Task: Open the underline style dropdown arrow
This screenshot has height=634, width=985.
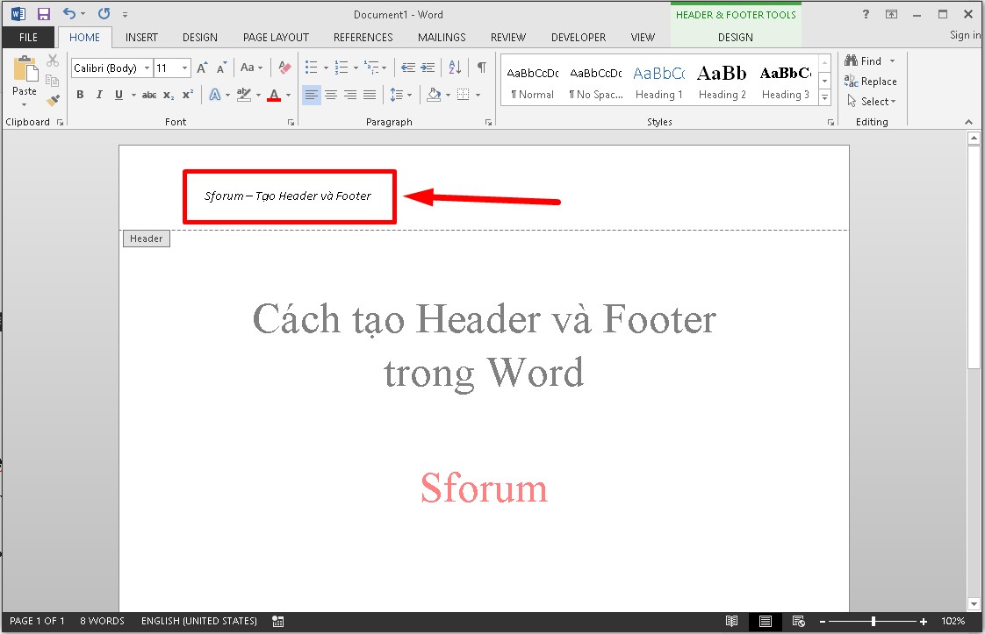Action: point(133,95)
